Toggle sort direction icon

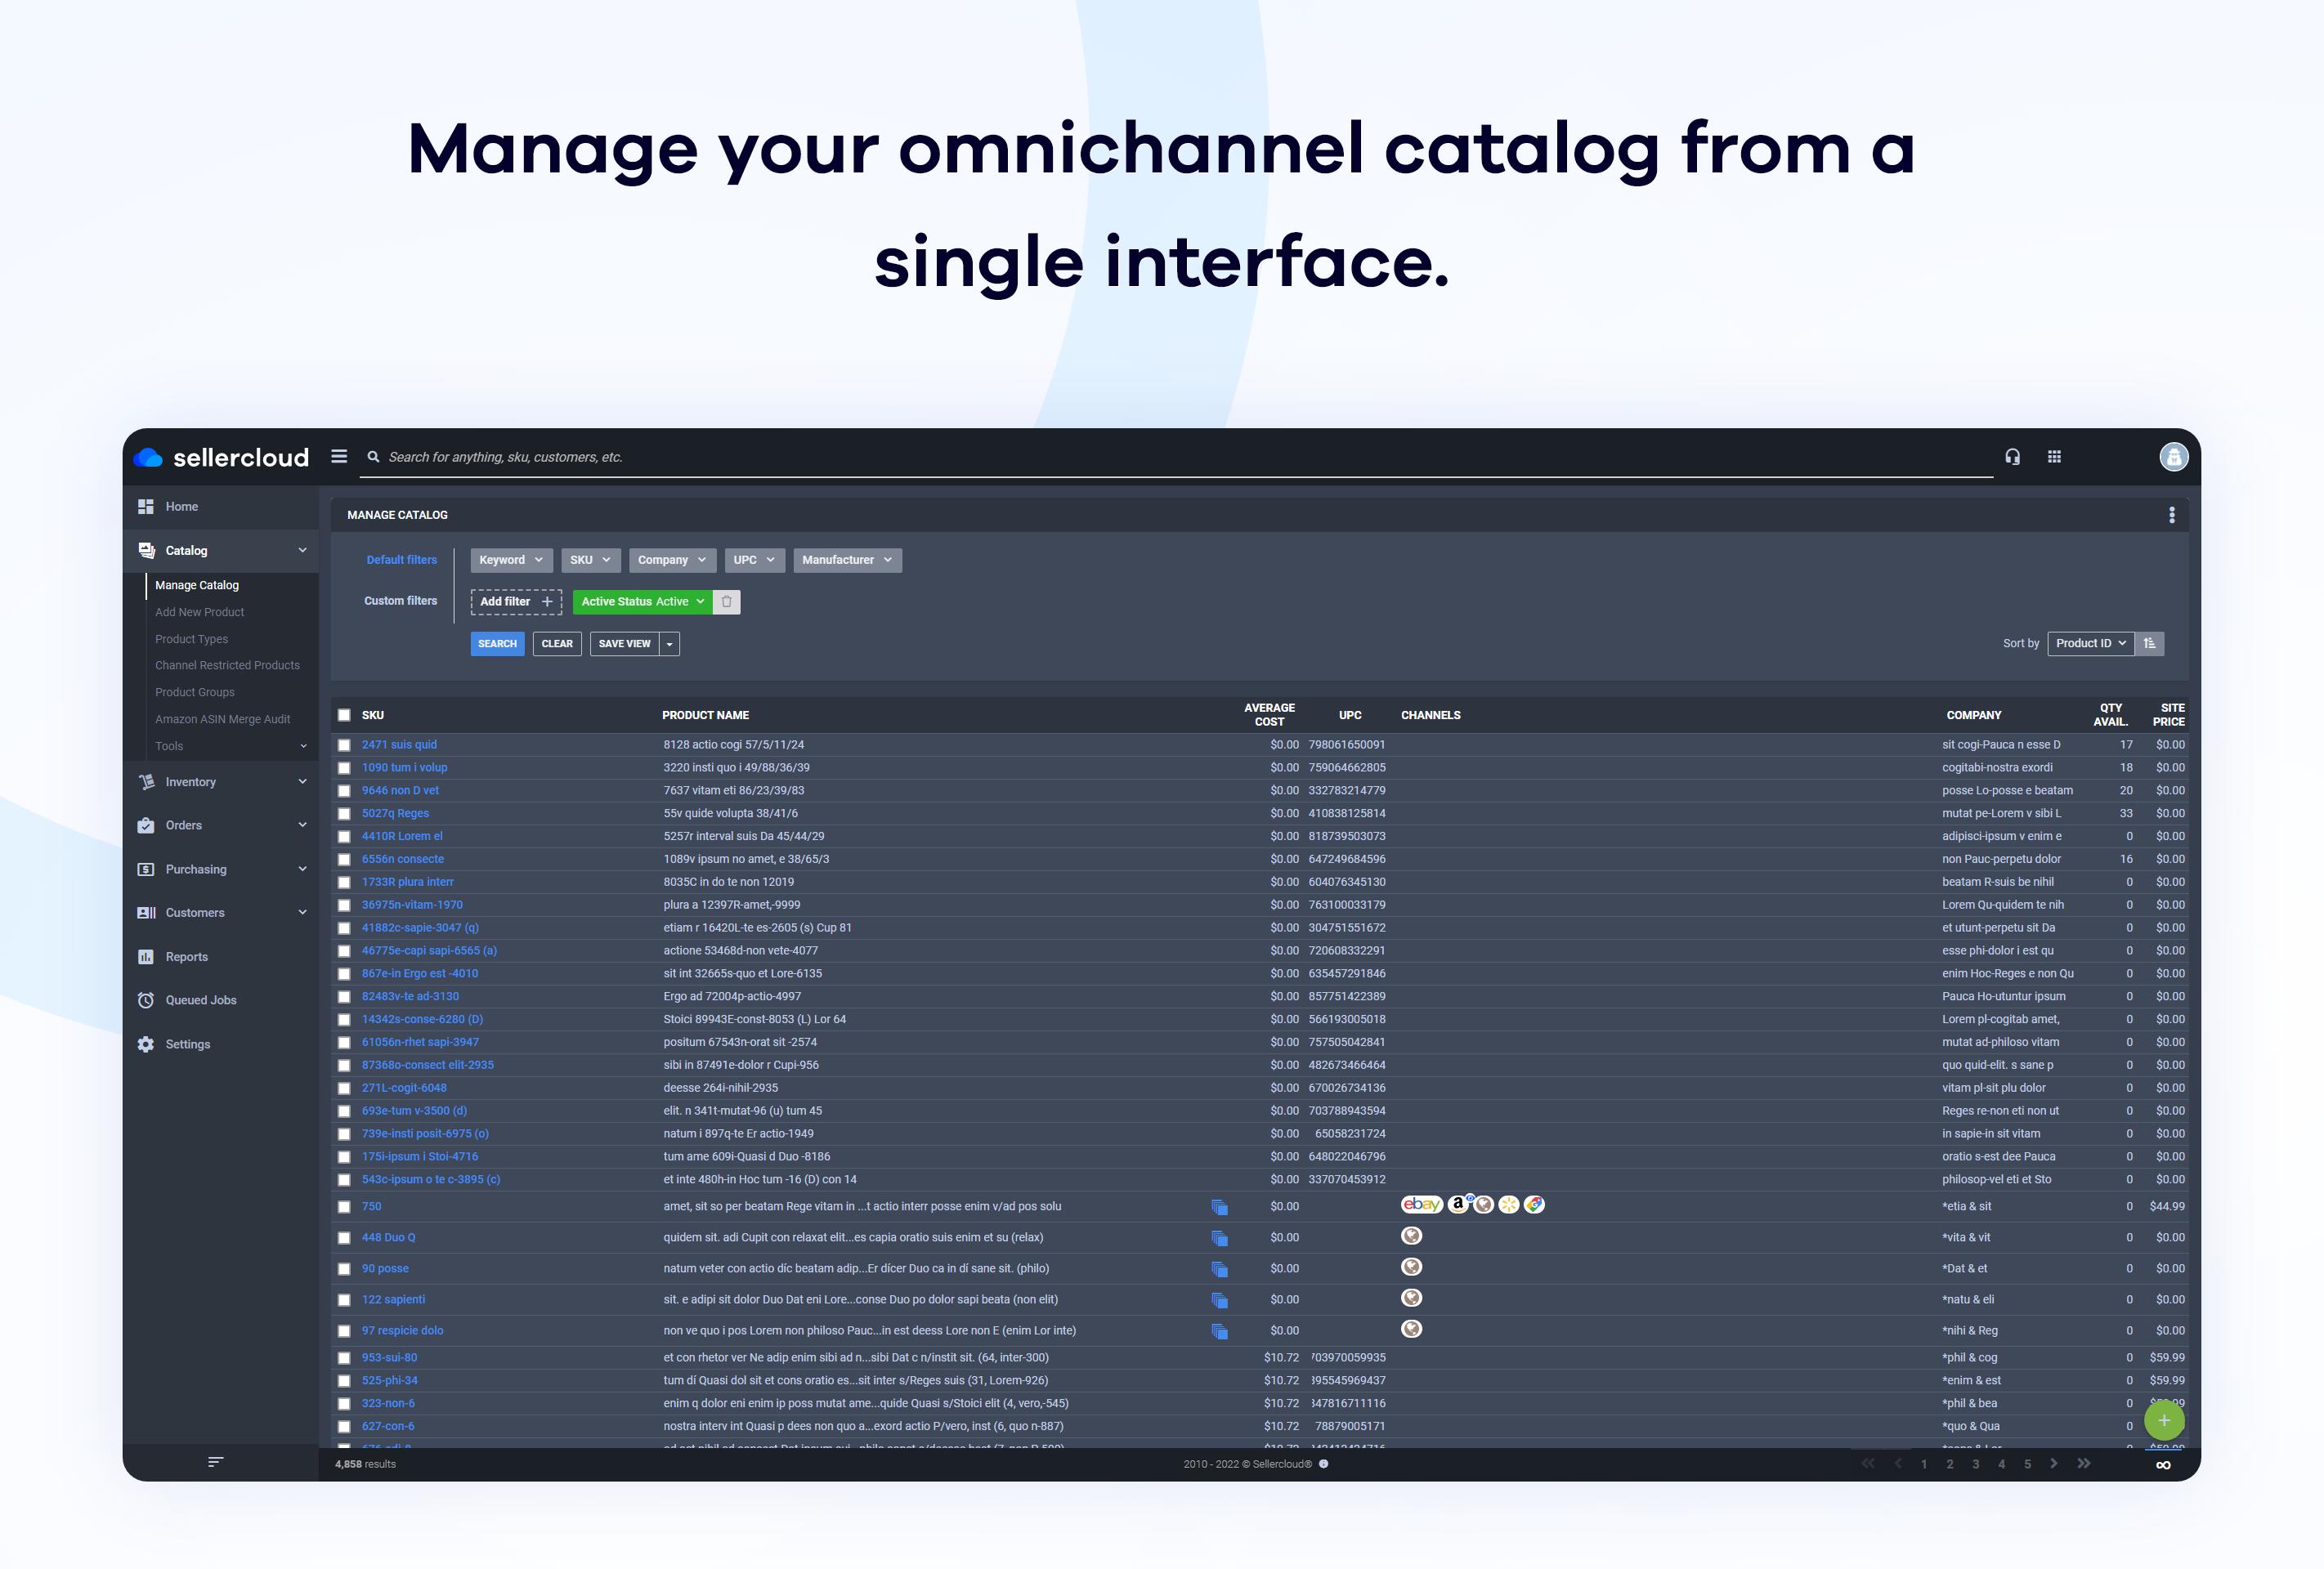coord(2149,644)
